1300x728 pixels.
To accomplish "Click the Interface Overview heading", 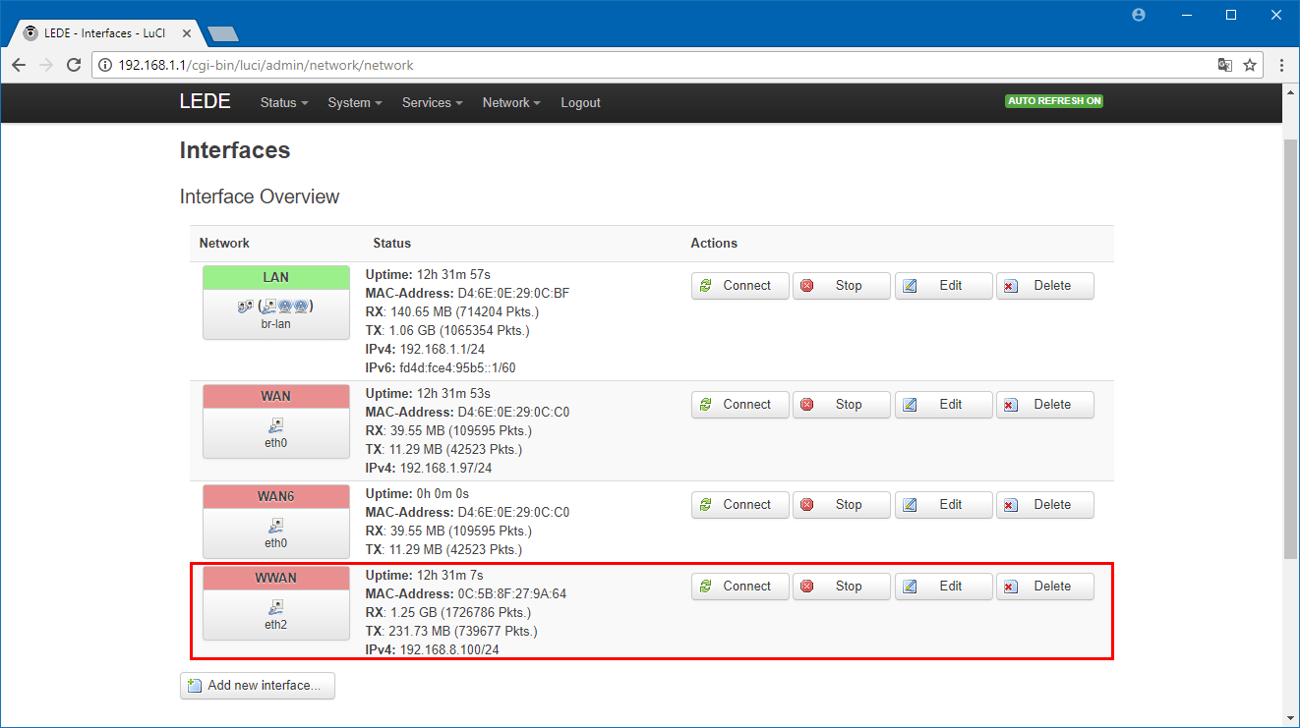I will [260, 196].
